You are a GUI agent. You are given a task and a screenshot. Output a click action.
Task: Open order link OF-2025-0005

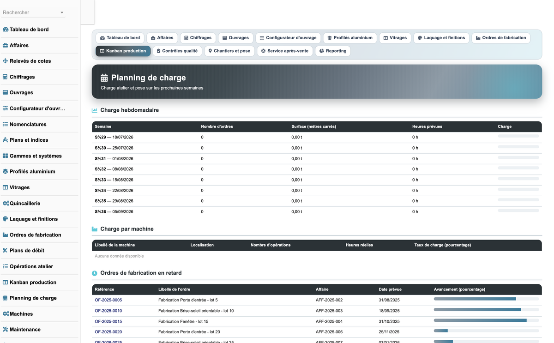(108, 300)
